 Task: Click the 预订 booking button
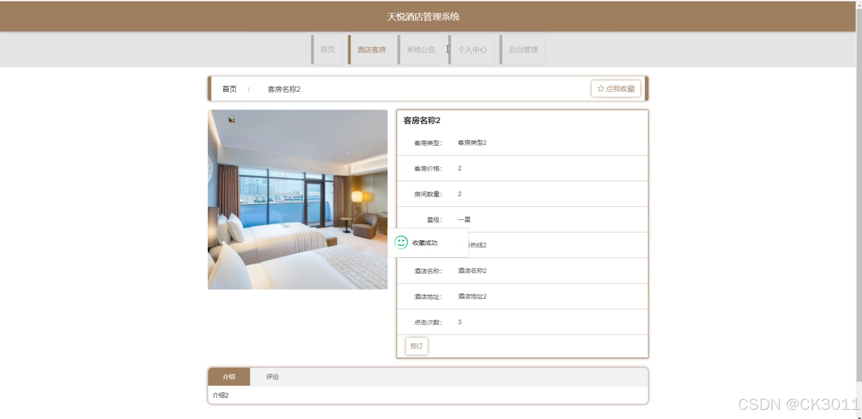click(x=416, y=346)
